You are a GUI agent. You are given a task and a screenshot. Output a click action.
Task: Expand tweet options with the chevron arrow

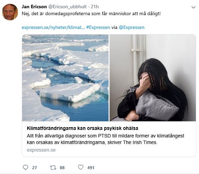[193, 7]
